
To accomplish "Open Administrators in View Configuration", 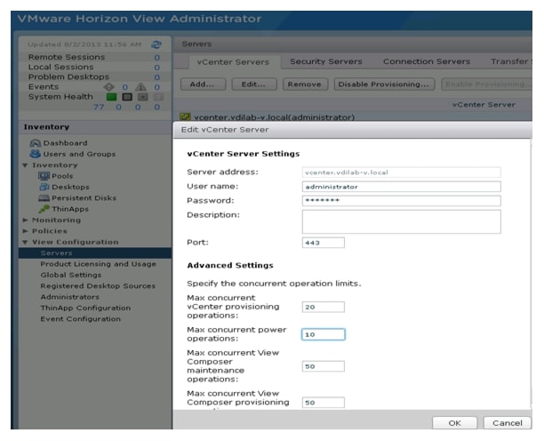I will 69,297.
